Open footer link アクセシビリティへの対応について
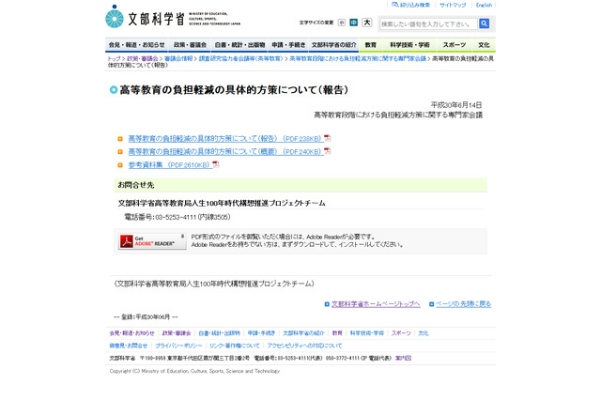 [304, 346]
